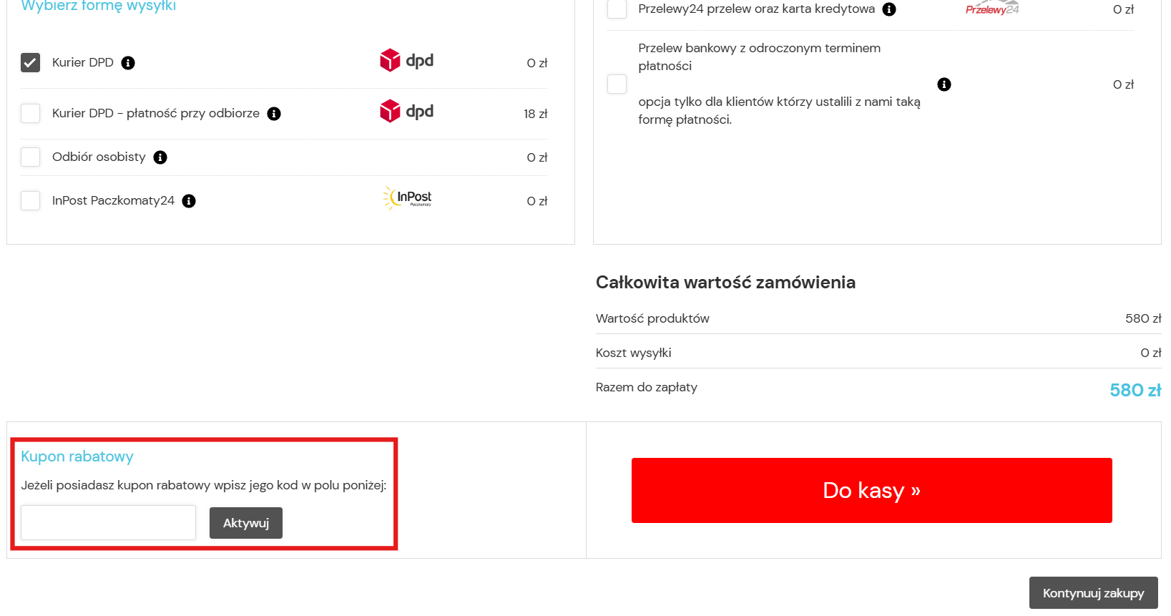Show info about Odbiór osobisty

pos(160,157)
